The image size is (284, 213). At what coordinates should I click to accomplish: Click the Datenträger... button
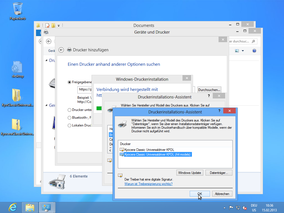[x=219, y=173]
